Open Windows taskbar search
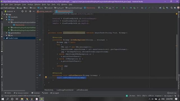The height and width of the screenshot is (101, 180). click(x=8, y=99)
